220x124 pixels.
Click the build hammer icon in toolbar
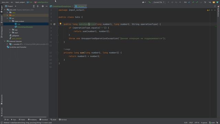tap(150, 2)
